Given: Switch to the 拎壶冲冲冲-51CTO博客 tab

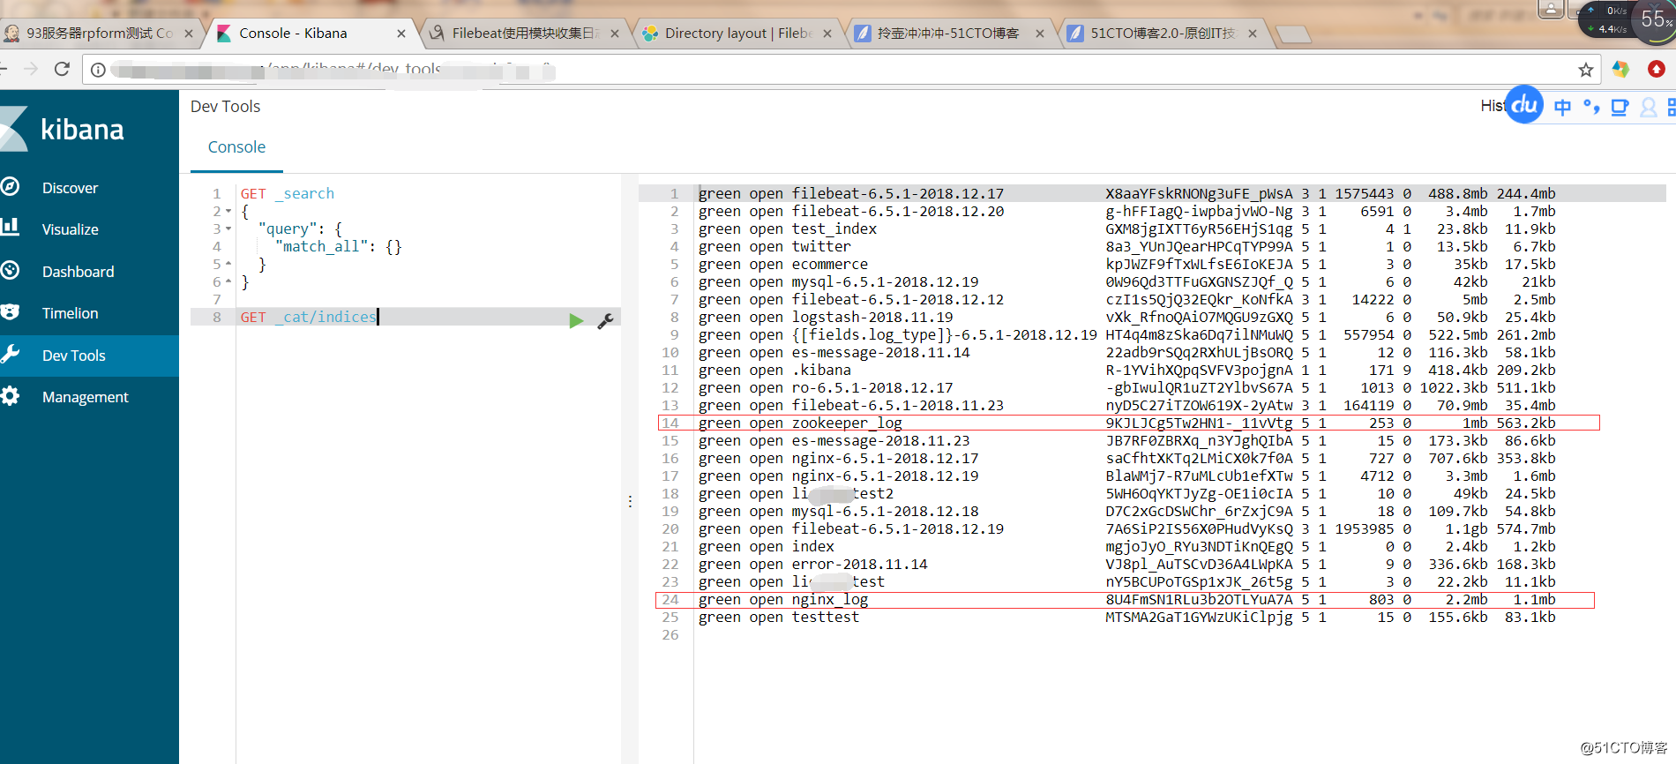Looking at the screenshot, I should coord(949,34).
